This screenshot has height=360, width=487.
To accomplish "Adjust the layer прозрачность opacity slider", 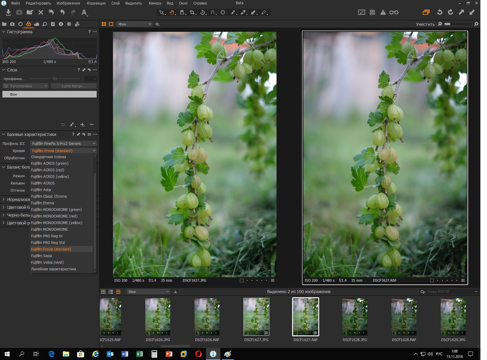I will (55, 79).
